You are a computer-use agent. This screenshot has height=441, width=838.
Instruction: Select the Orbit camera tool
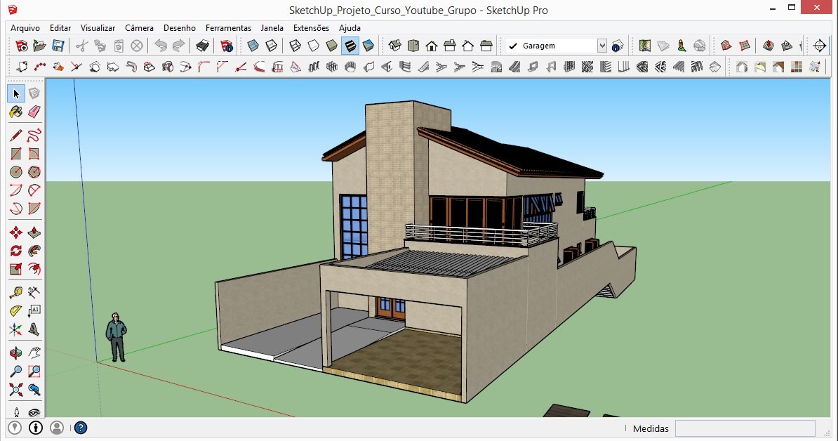[x=16, y=353]
